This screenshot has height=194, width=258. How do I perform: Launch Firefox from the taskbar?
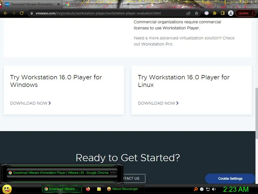coord(88,189)
